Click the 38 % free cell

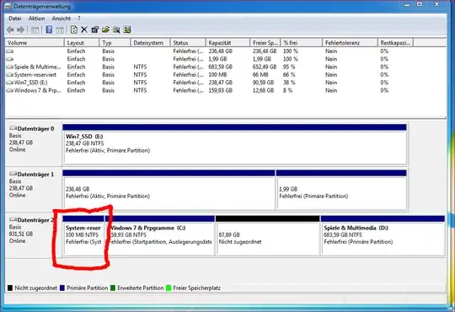pyautogui.click(x=289, y=83)
